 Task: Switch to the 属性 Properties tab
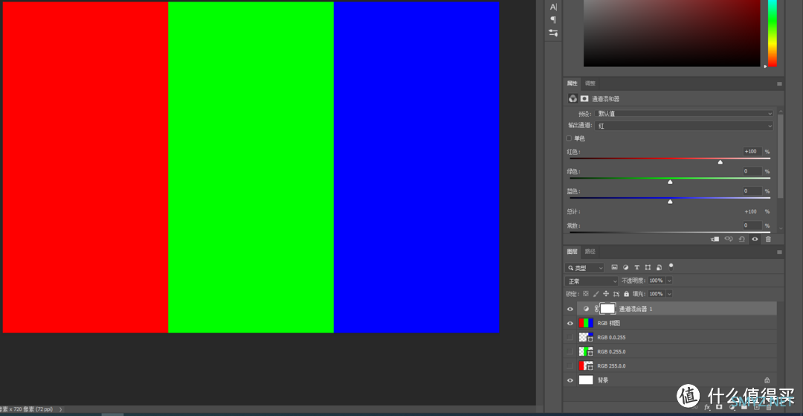(x=572, y=83)
